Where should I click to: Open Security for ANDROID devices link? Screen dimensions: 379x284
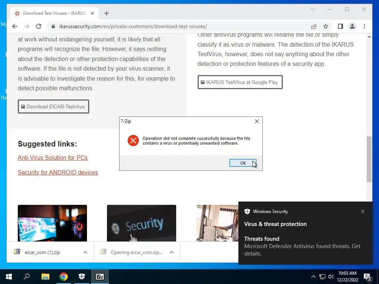(58, 172)
